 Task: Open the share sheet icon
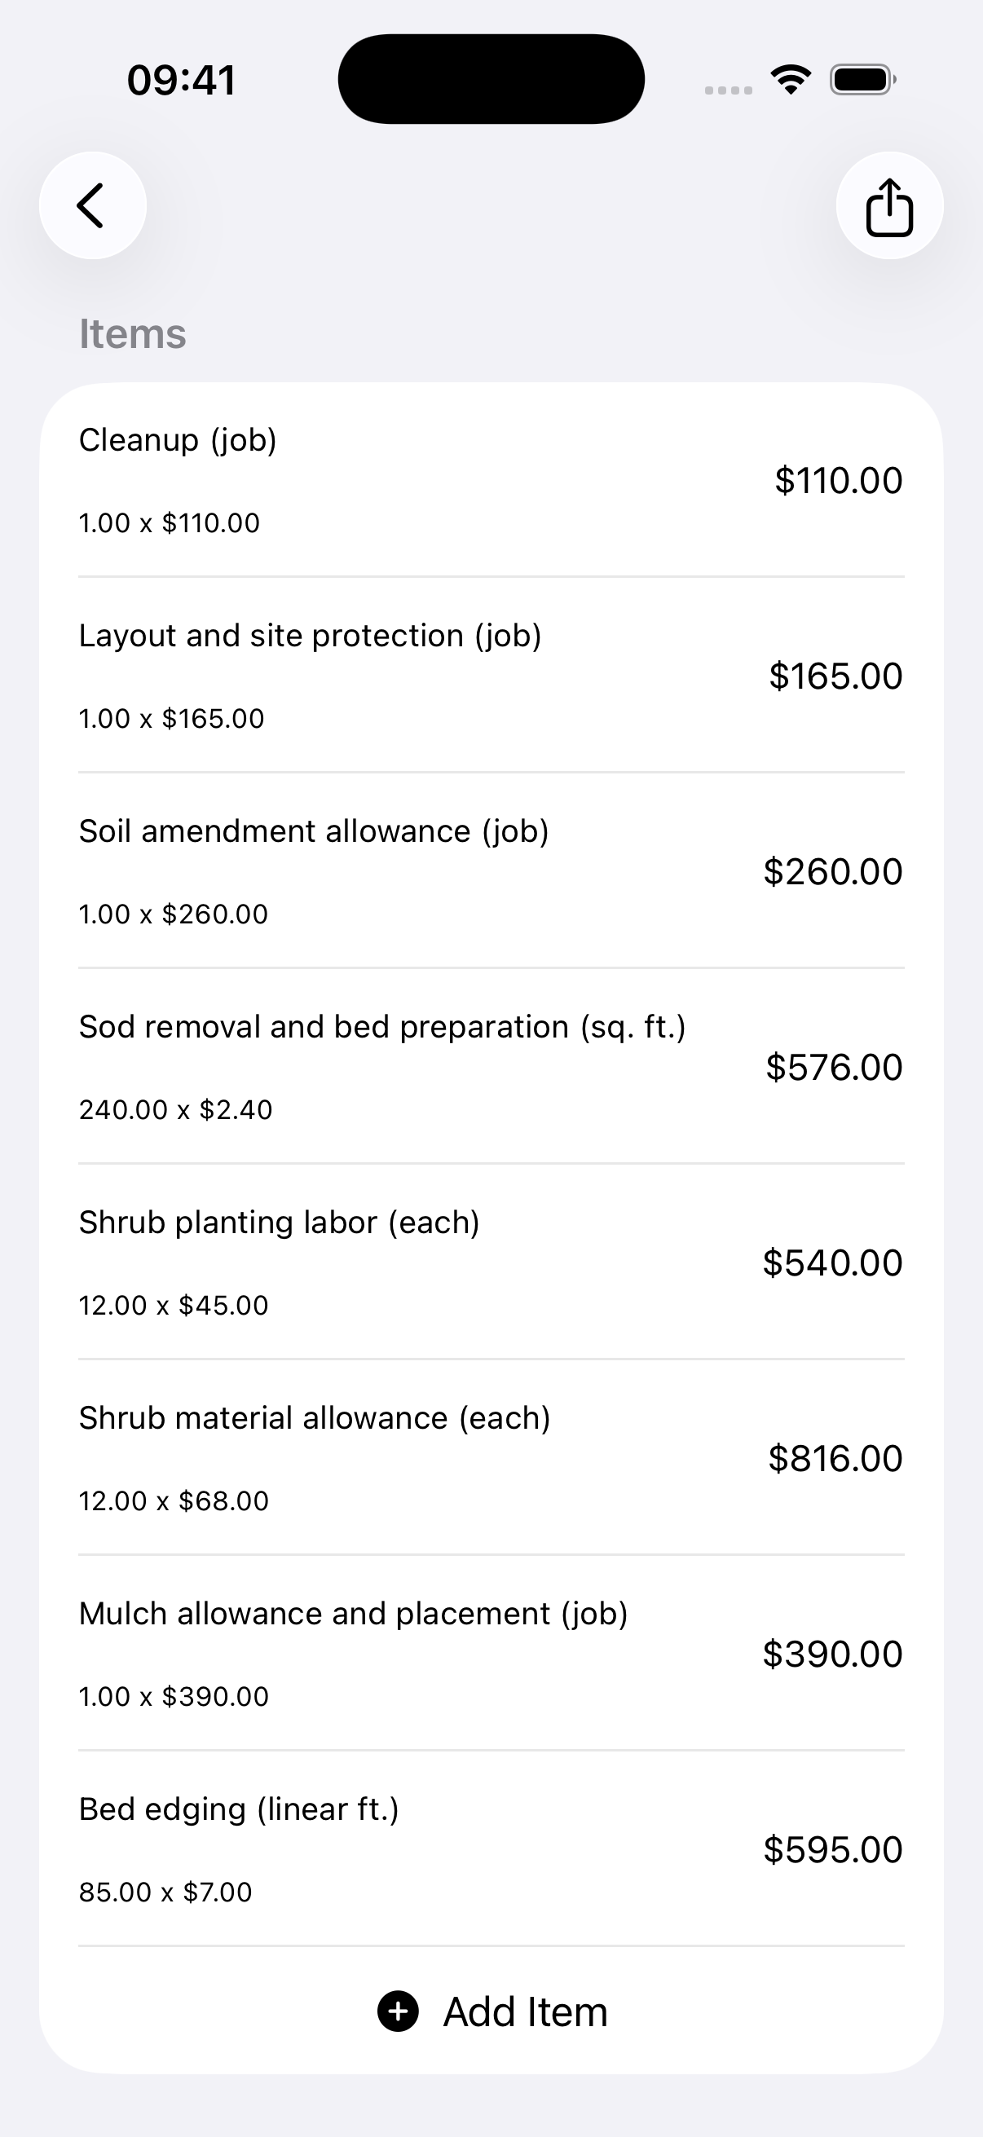[889, 205]
